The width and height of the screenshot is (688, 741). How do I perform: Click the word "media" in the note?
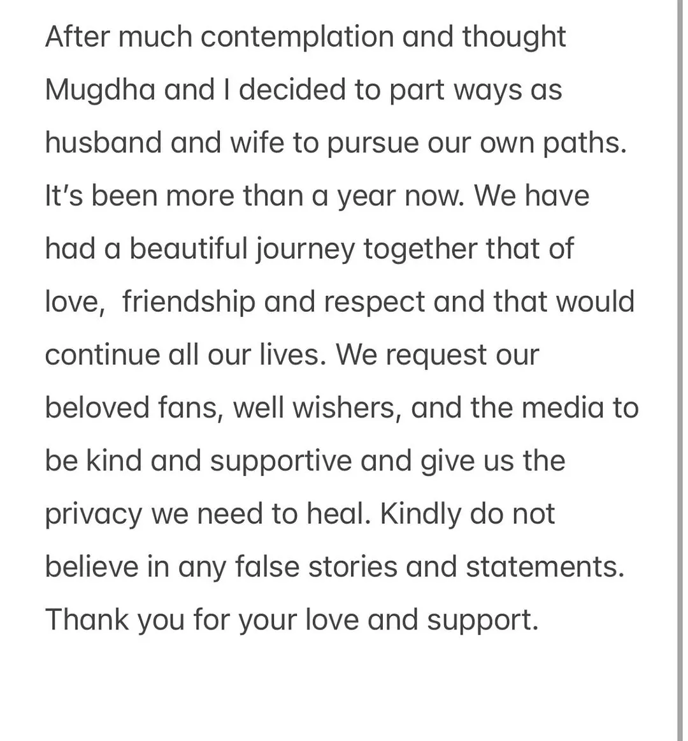(x=562, y=407)
